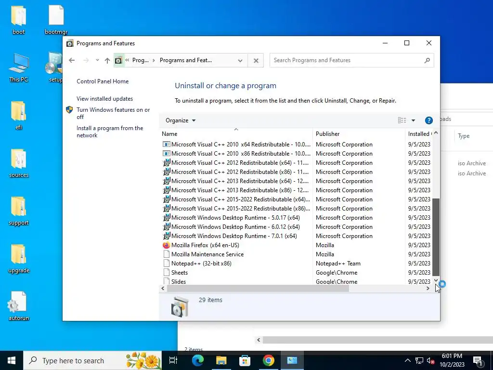493x370 pixels.
Task: Click the Up one level arrow
Action: (x=107, y=60)
